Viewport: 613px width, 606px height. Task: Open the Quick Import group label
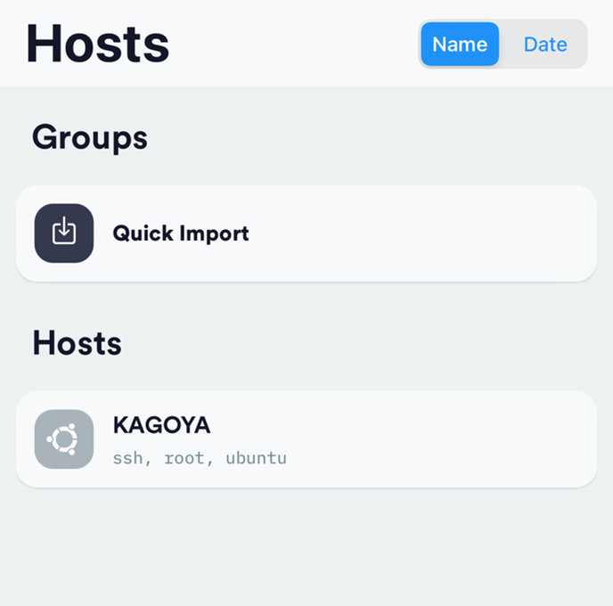[181, 233]
